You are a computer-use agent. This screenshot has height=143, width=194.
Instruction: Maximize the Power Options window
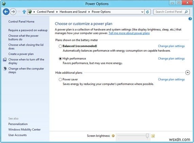[179, 3]
